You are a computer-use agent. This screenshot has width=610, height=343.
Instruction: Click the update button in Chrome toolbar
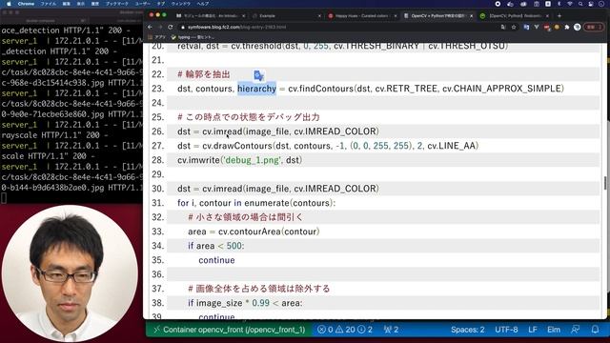(594, 28)
